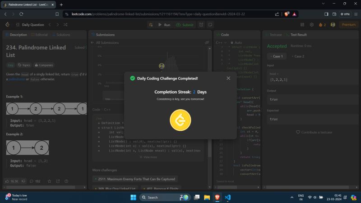Pick a random question shuffle icon
Image resolution: width=361 pixels, height=203 pixels.
65,25
